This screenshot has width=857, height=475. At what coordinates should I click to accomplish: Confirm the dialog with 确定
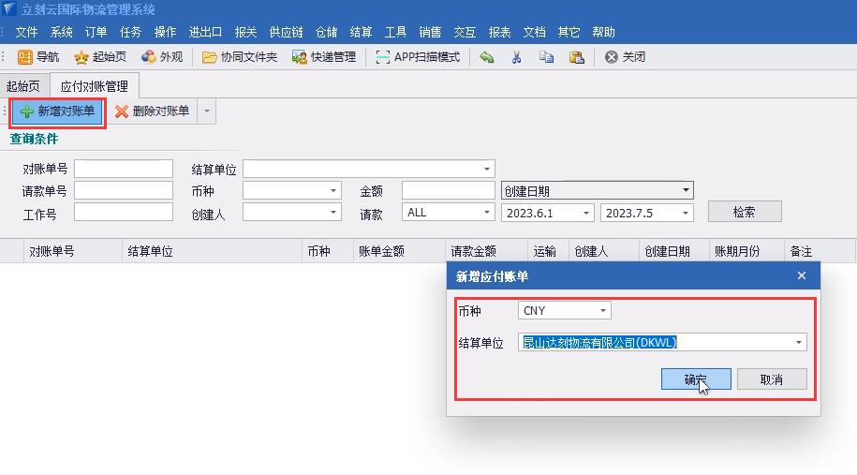(696, 379)
